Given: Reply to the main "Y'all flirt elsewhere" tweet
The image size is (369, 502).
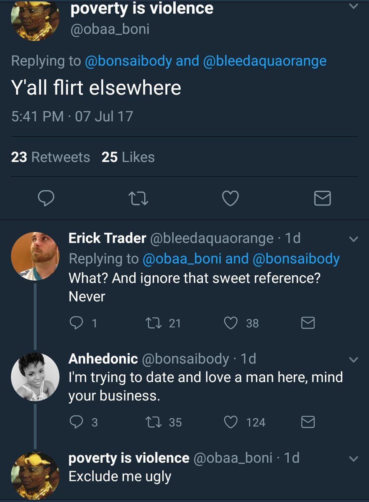Looking at the screenshot, I should tap(46, 198).
